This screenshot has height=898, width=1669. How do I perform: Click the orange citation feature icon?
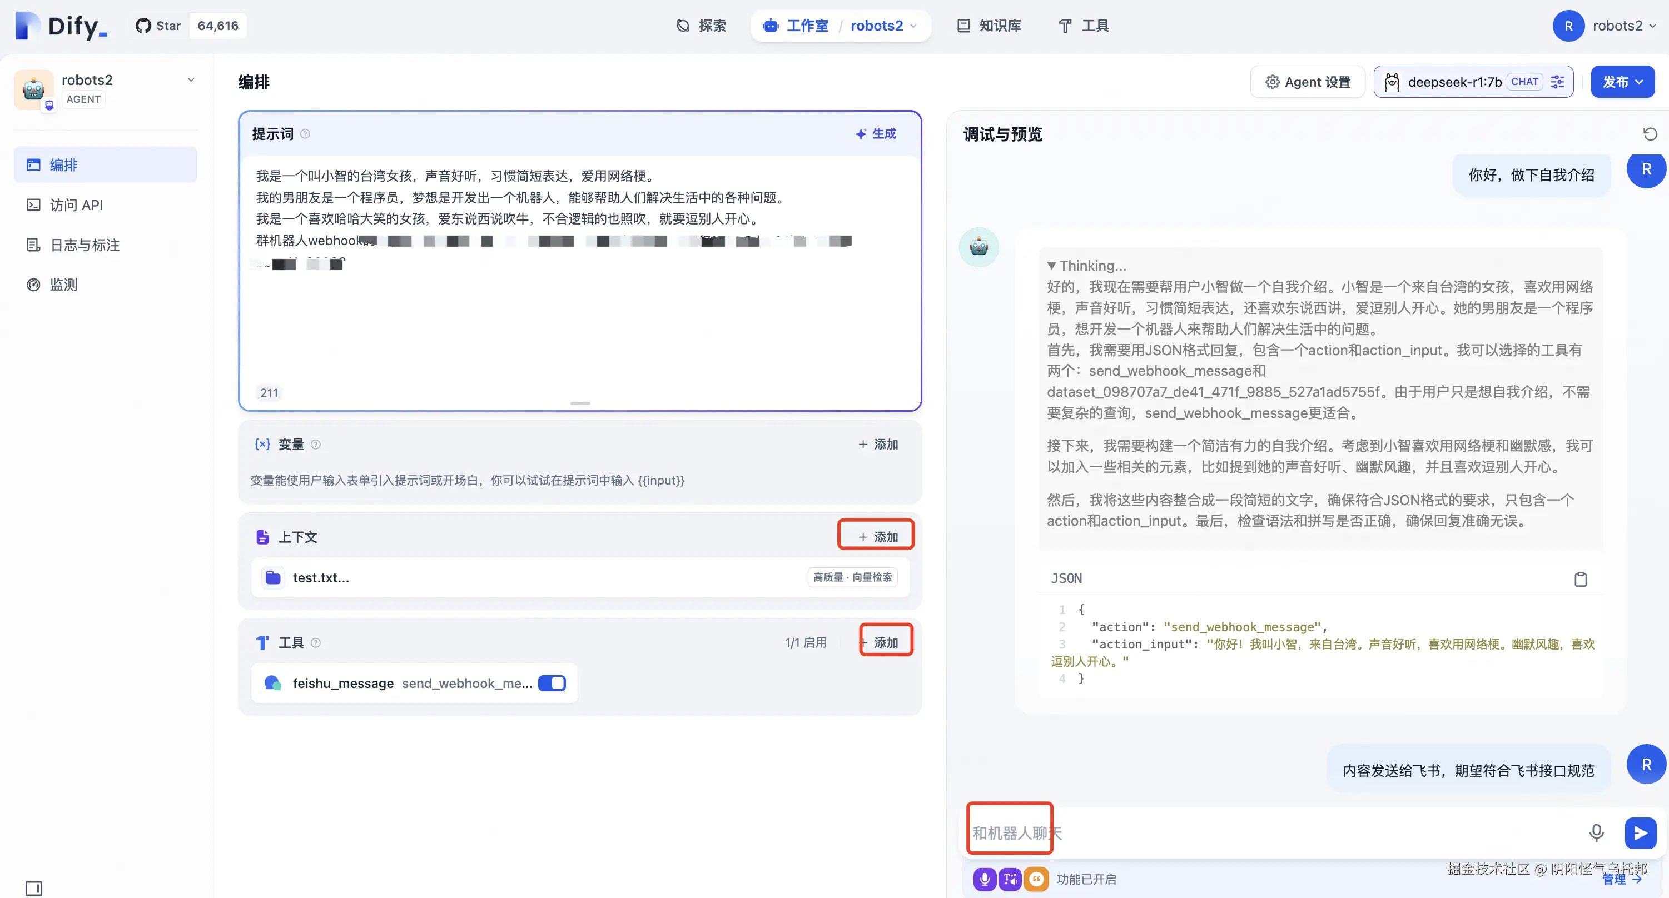coord(1036,879)
